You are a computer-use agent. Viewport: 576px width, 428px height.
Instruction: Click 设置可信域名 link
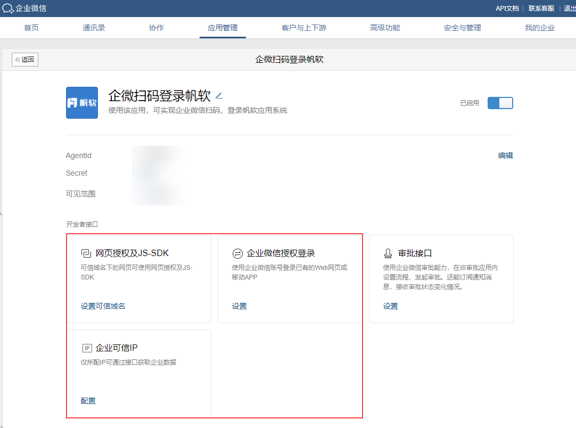(103, 306)
